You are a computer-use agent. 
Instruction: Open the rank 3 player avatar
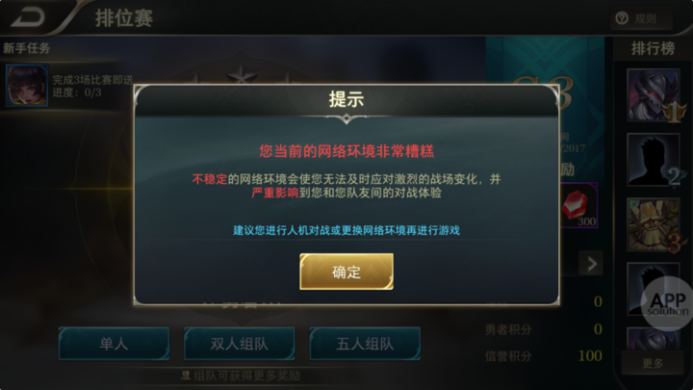(x=654, y=224)
